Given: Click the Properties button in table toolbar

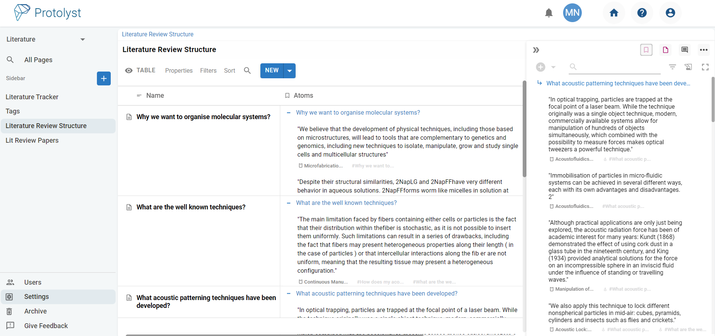Looking at the screenshot, I should coord(179,71).
